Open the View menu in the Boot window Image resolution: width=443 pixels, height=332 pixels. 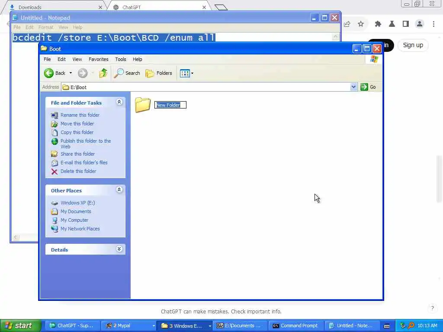click(x=77, y=59)
